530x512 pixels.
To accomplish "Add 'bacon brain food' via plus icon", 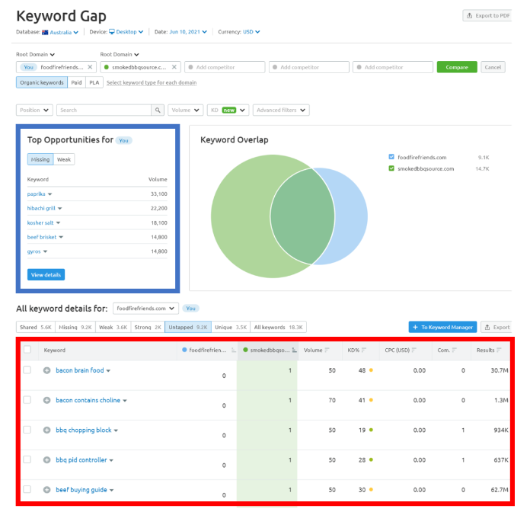I will (47, 370).
